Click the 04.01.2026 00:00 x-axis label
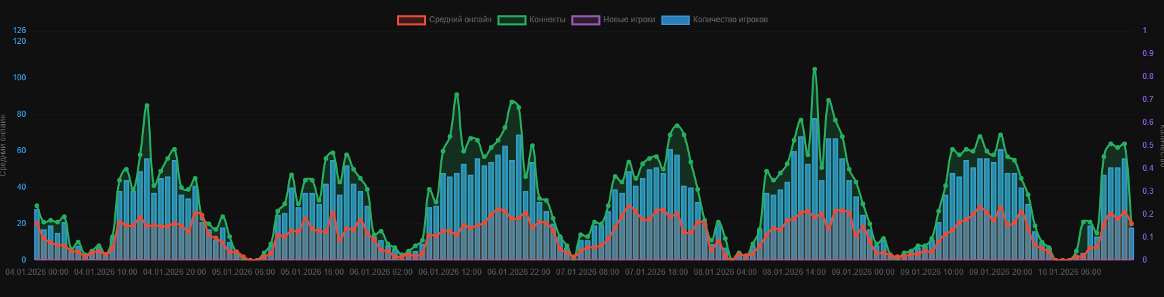The height and width of the screenshot is (297, 1164). tap(37, 273)
